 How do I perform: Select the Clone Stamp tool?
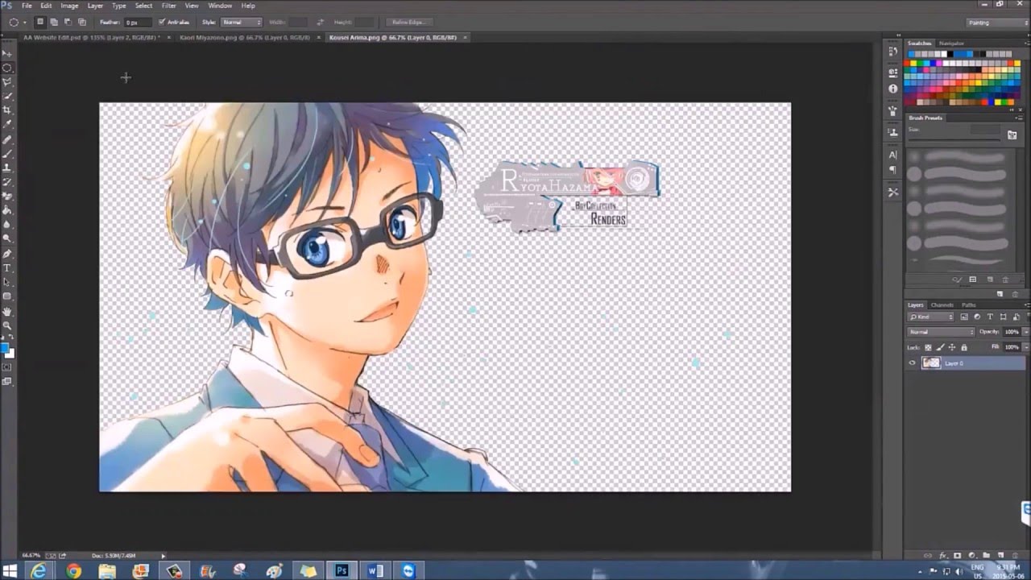7,168
